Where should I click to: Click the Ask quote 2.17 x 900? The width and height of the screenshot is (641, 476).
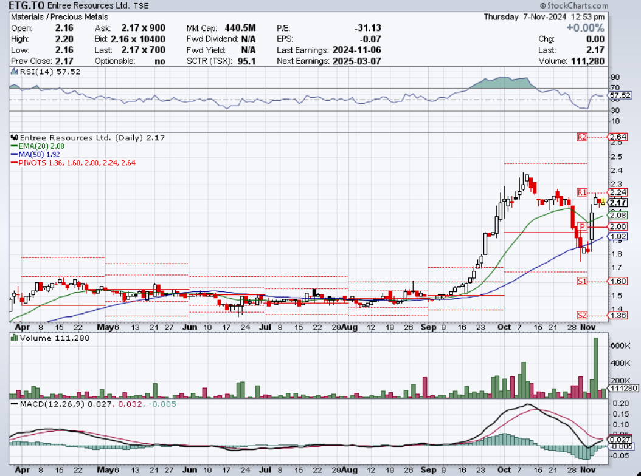point(143,28)
